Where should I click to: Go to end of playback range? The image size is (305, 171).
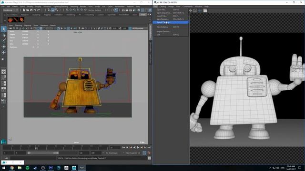(x=149, y=148)
